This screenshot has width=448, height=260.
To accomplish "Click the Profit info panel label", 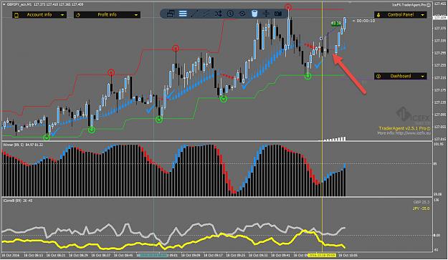I will point(107,15).
